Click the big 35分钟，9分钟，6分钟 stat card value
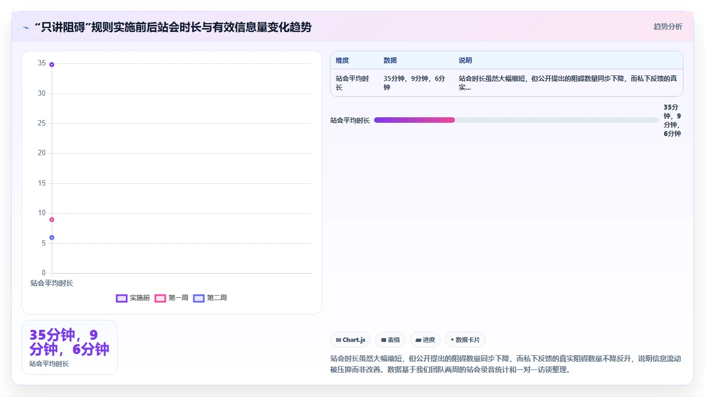 pyautogui.click(x=69, y=342)
